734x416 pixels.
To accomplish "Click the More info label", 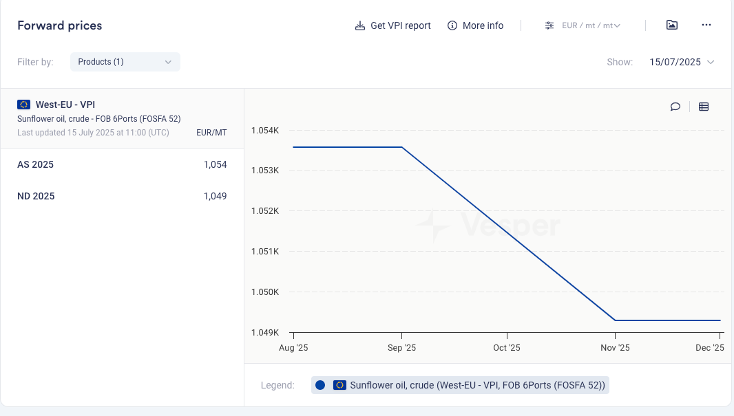I will [483, 25].
